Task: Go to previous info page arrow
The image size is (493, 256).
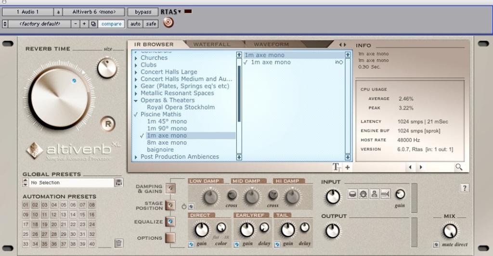Action: (410, 167)
